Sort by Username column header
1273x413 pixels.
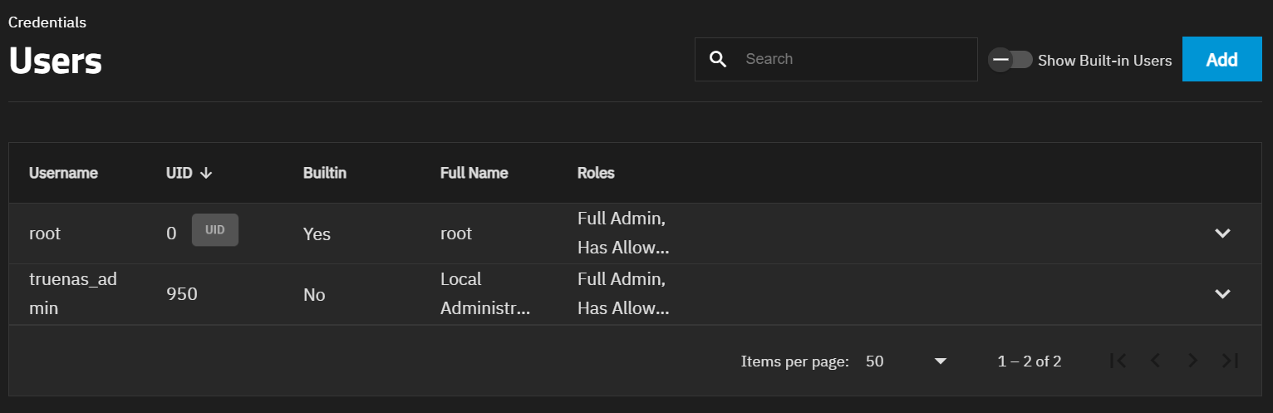click(63, 173)
